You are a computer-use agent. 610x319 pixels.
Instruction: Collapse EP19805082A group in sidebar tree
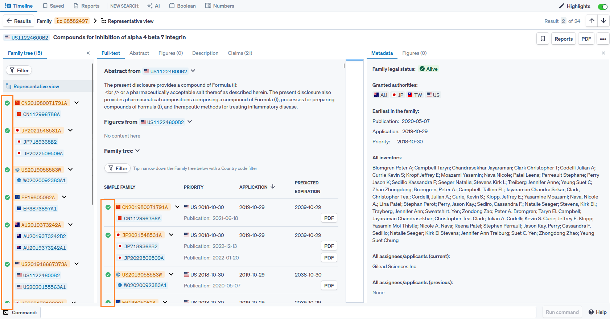click(64, 197)
